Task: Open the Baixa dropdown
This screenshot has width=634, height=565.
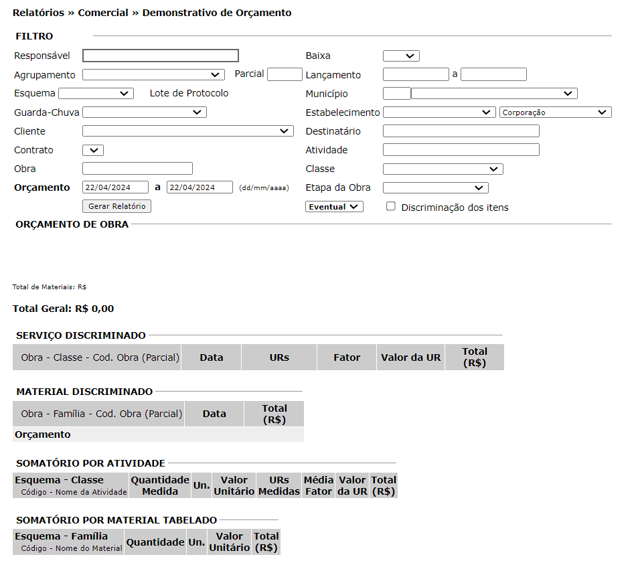Action: [401, 56]
